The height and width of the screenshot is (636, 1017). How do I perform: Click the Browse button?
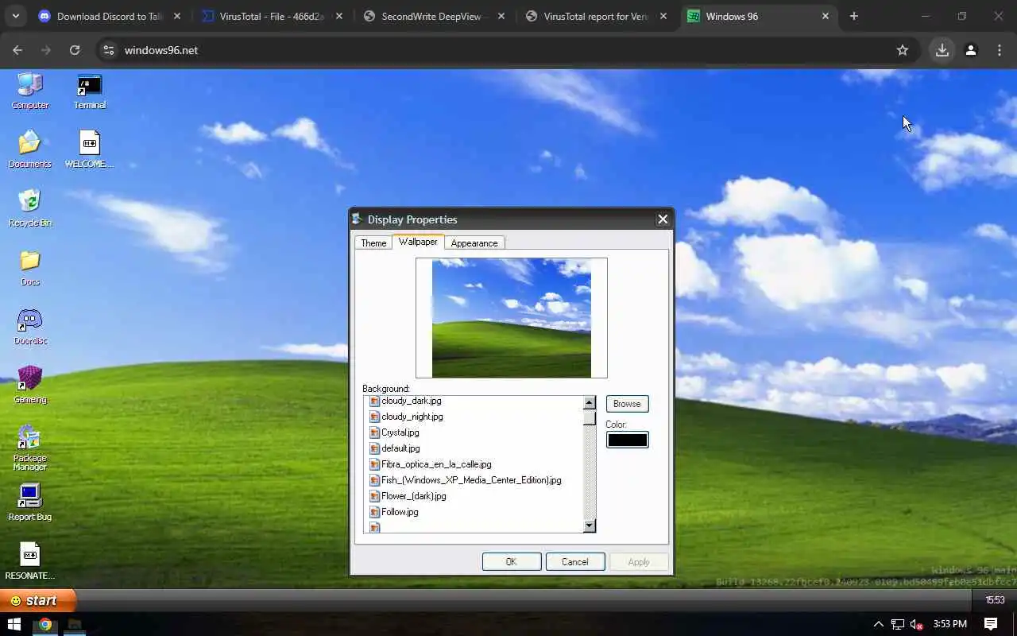click(627, 404)
